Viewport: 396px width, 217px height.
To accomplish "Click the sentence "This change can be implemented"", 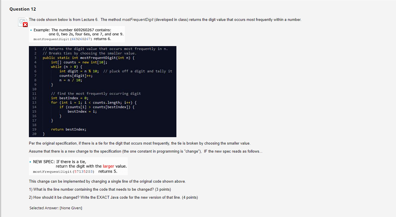I will pyautogui.click(x=107, y=182).
